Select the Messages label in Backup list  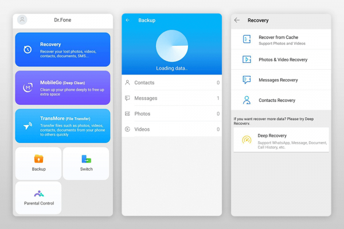146,98
